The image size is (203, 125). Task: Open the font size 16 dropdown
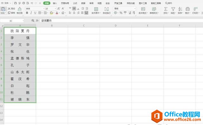click(x=55, y=9)
